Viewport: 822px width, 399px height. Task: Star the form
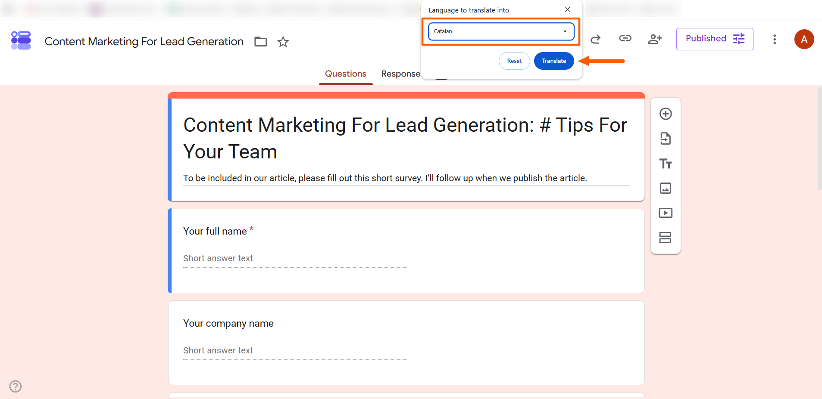[283, 42]
